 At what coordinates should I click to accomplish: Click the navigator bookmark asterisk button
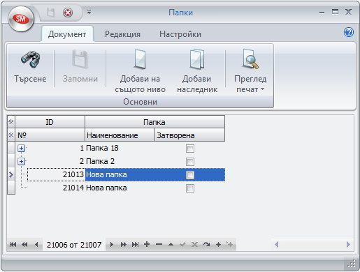point(218,245)
